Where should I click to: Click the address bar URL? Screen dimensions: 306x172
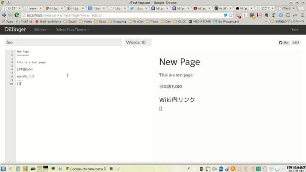click(x=65, y=15)
